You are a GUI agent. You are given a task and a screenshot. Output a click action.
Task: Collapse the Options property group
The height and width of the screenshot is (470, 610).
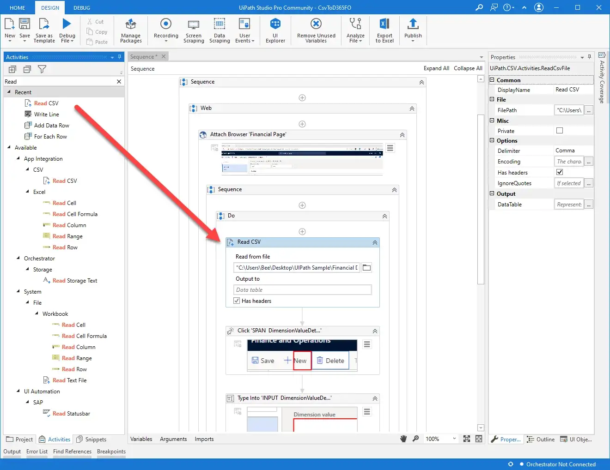tap(492, 140)
